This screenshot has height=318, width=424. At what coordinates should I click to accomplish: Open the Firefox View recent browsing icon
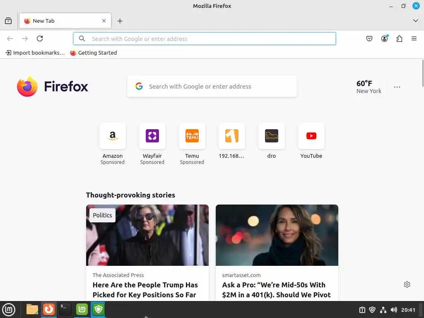tap(8, 21)
